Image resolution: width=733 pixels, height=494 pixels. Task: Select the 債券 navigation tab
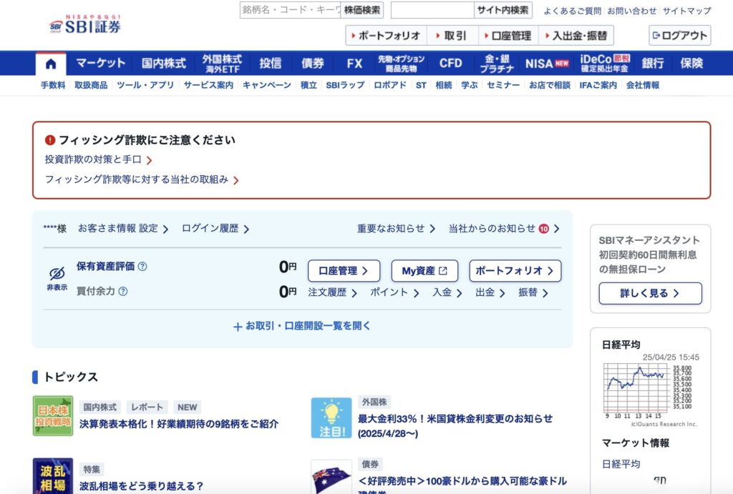313,64
